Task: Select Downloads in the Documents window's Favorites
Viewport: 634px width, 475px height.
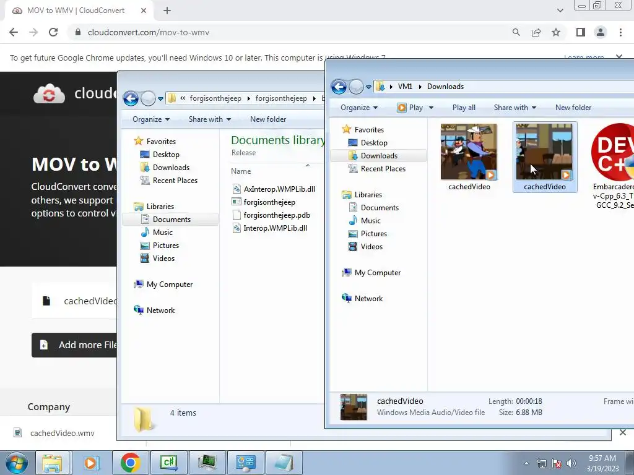Action: coord(171,167)
